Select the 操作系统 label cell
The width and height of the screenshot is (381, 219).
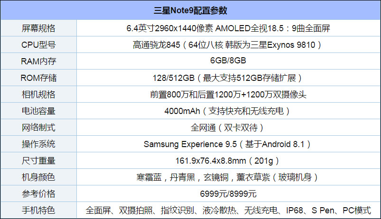38,144
